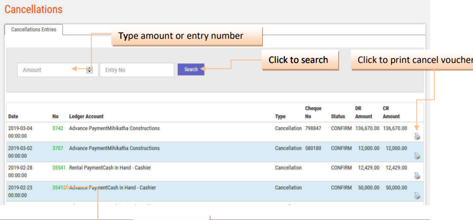The width and height of the screenshot is (473, 220).
Task: Open entry number 35413 link
Action: point(59,188)
